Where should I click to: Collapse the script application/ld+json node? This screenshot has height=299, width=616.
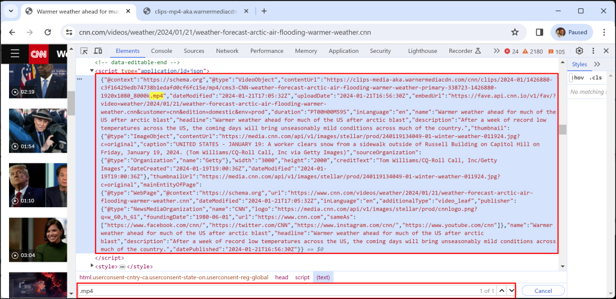click(92, 71)
